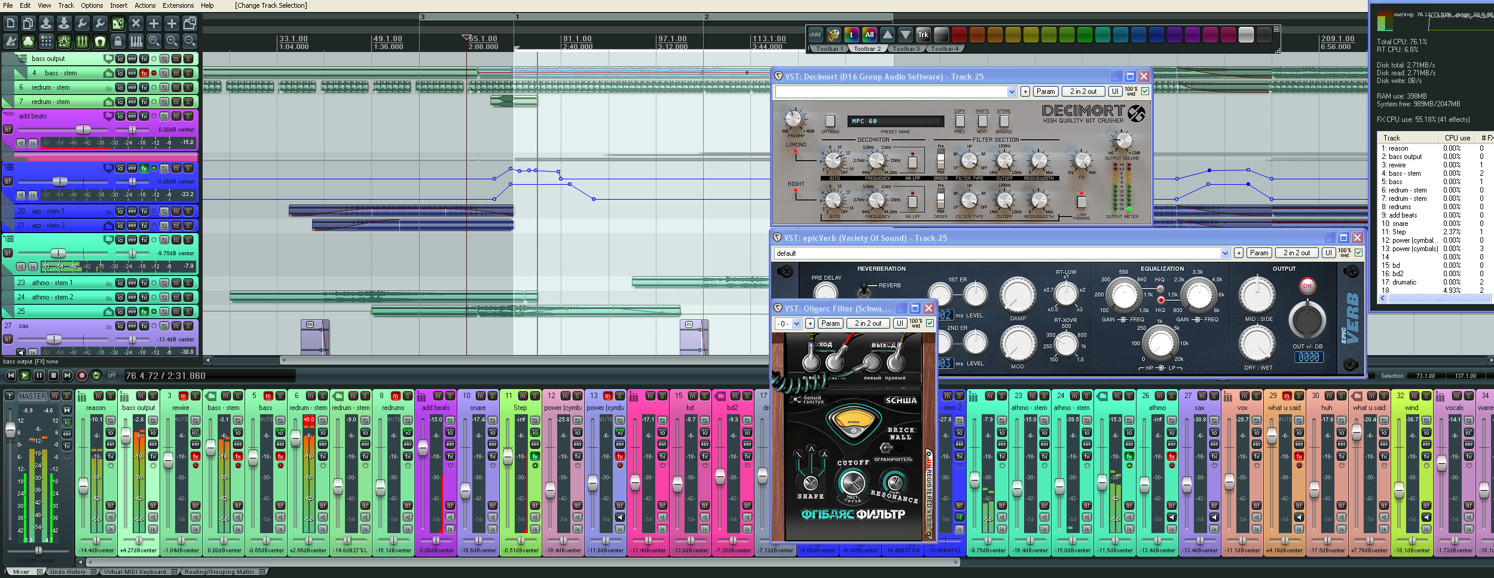Click the New Project toolbar icon
This screenshot has width=1494, height=578.
click(10, 23)
